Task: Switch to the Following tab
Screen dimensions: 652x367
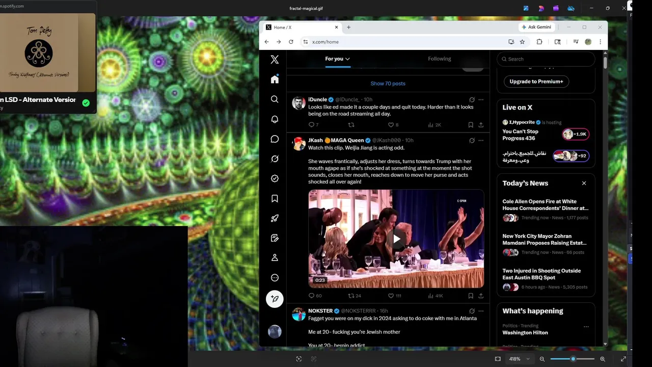Action: click(x=440, y=59)
